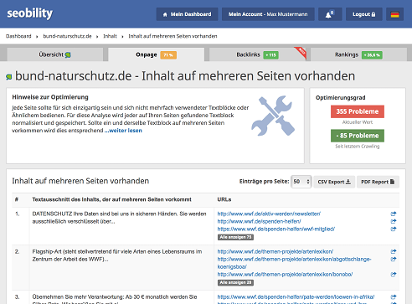
Task: Click the DATENSCHUTZ text snippet in row 1
Action: (119, 218)
